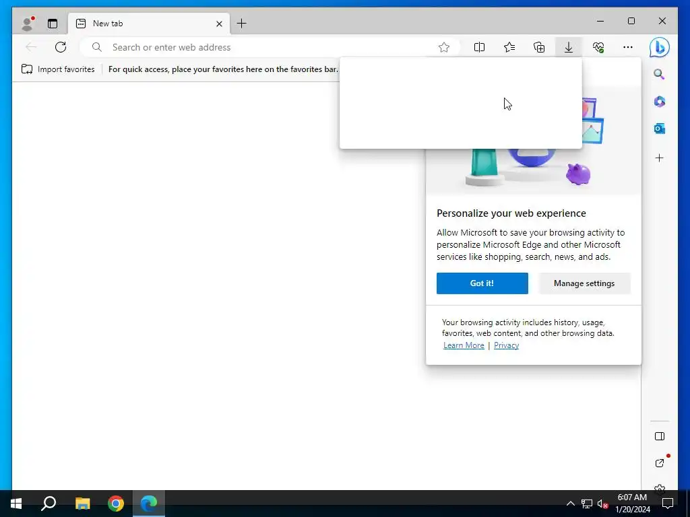The width and height of the screenshot is (690, 517).
Task: Select the New tab tab
Action: tap(149, 24)
